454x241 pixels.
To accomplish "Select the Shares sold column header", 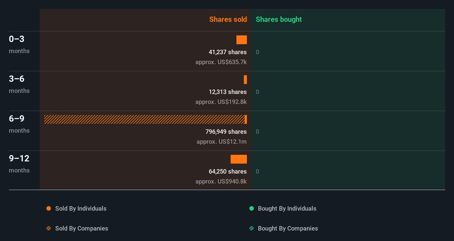I will [x=228, y=20].
